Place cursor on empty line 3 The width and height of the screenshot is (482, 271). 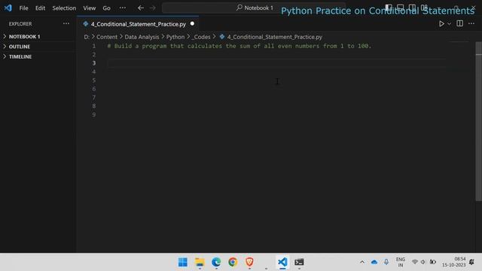(276, 63)
